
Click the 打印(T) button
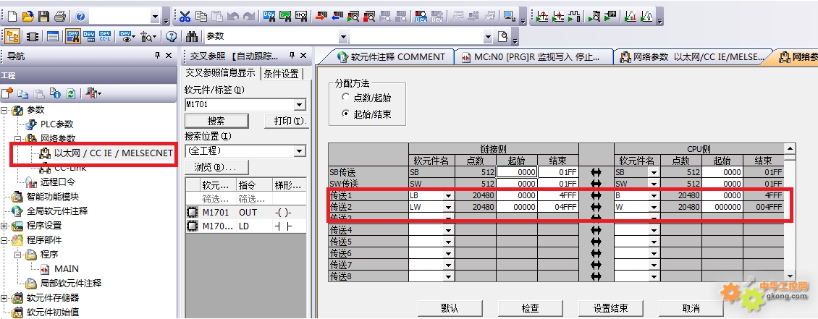287,121
